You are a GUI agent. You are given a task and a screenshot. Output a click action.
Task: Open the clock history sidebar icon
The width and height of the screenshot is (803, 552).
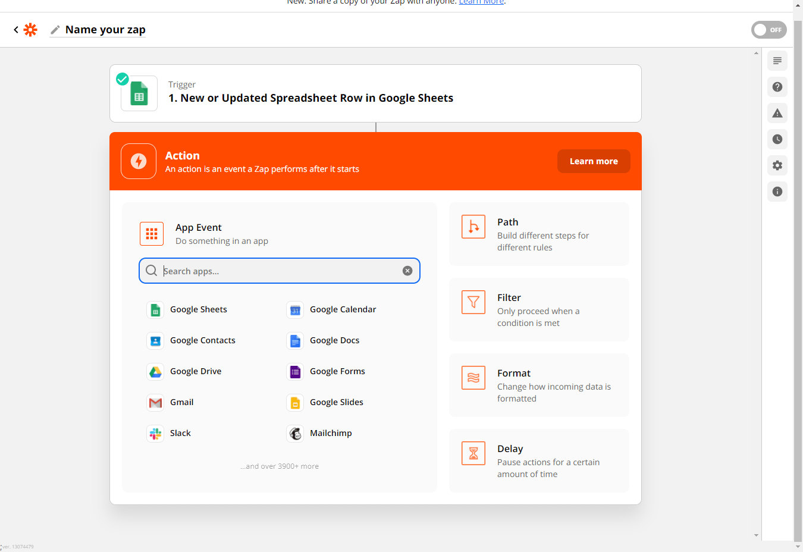coord(777,139)
